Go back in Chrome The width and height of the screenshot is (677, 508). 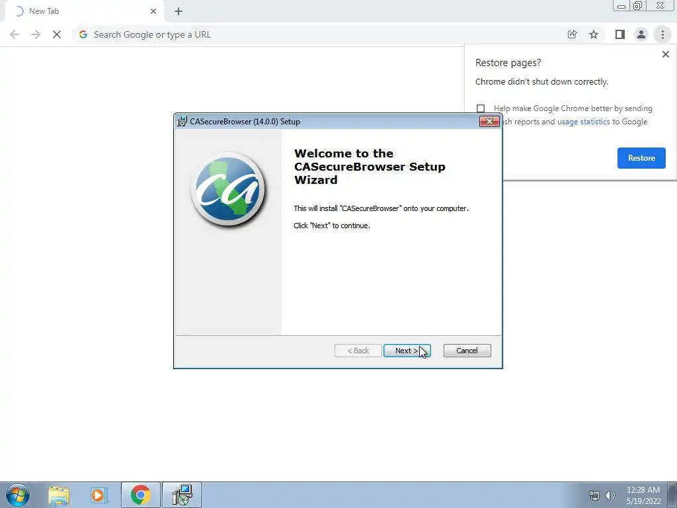point(15,34)
